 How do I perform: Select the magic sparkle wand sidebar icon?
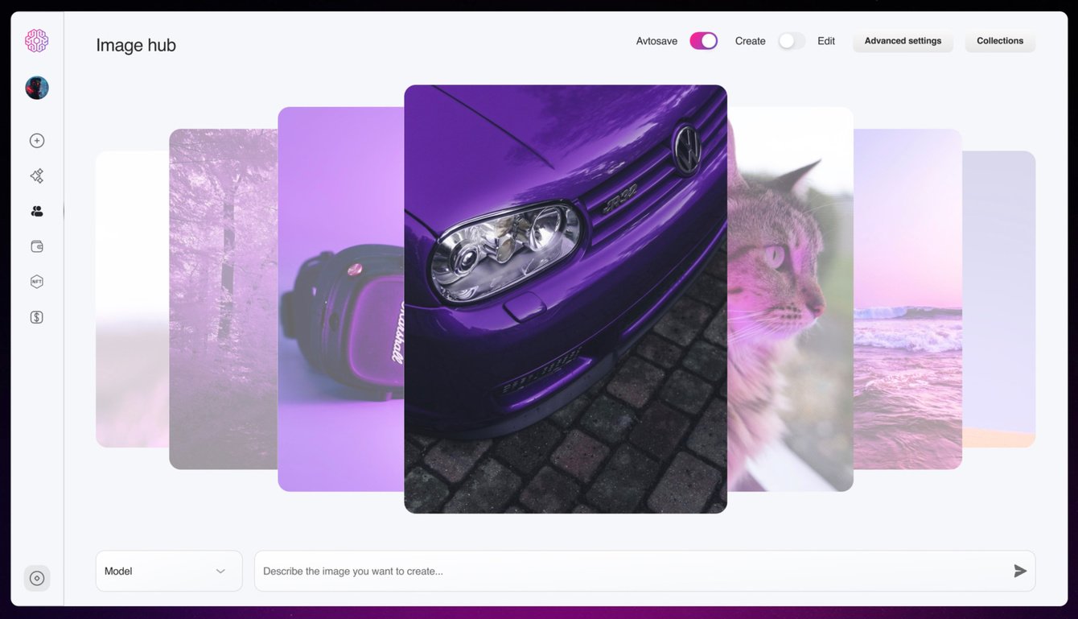tap(37, 175)
